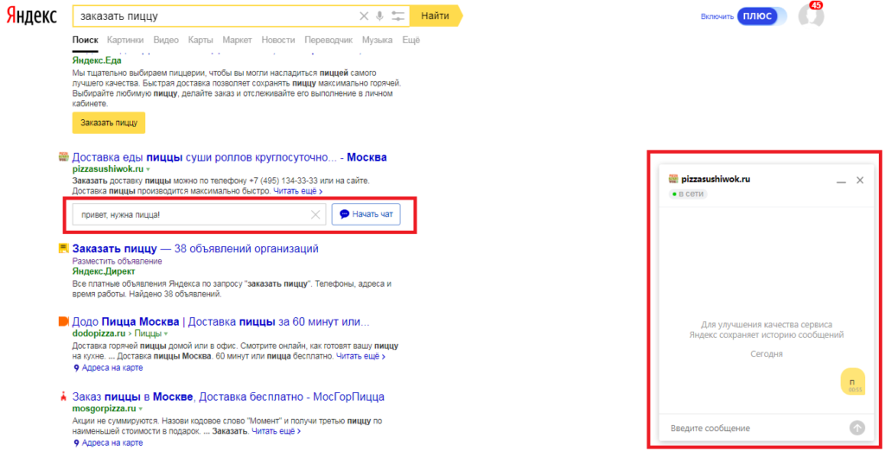Clear the chat text field in search result

point(315,214)
